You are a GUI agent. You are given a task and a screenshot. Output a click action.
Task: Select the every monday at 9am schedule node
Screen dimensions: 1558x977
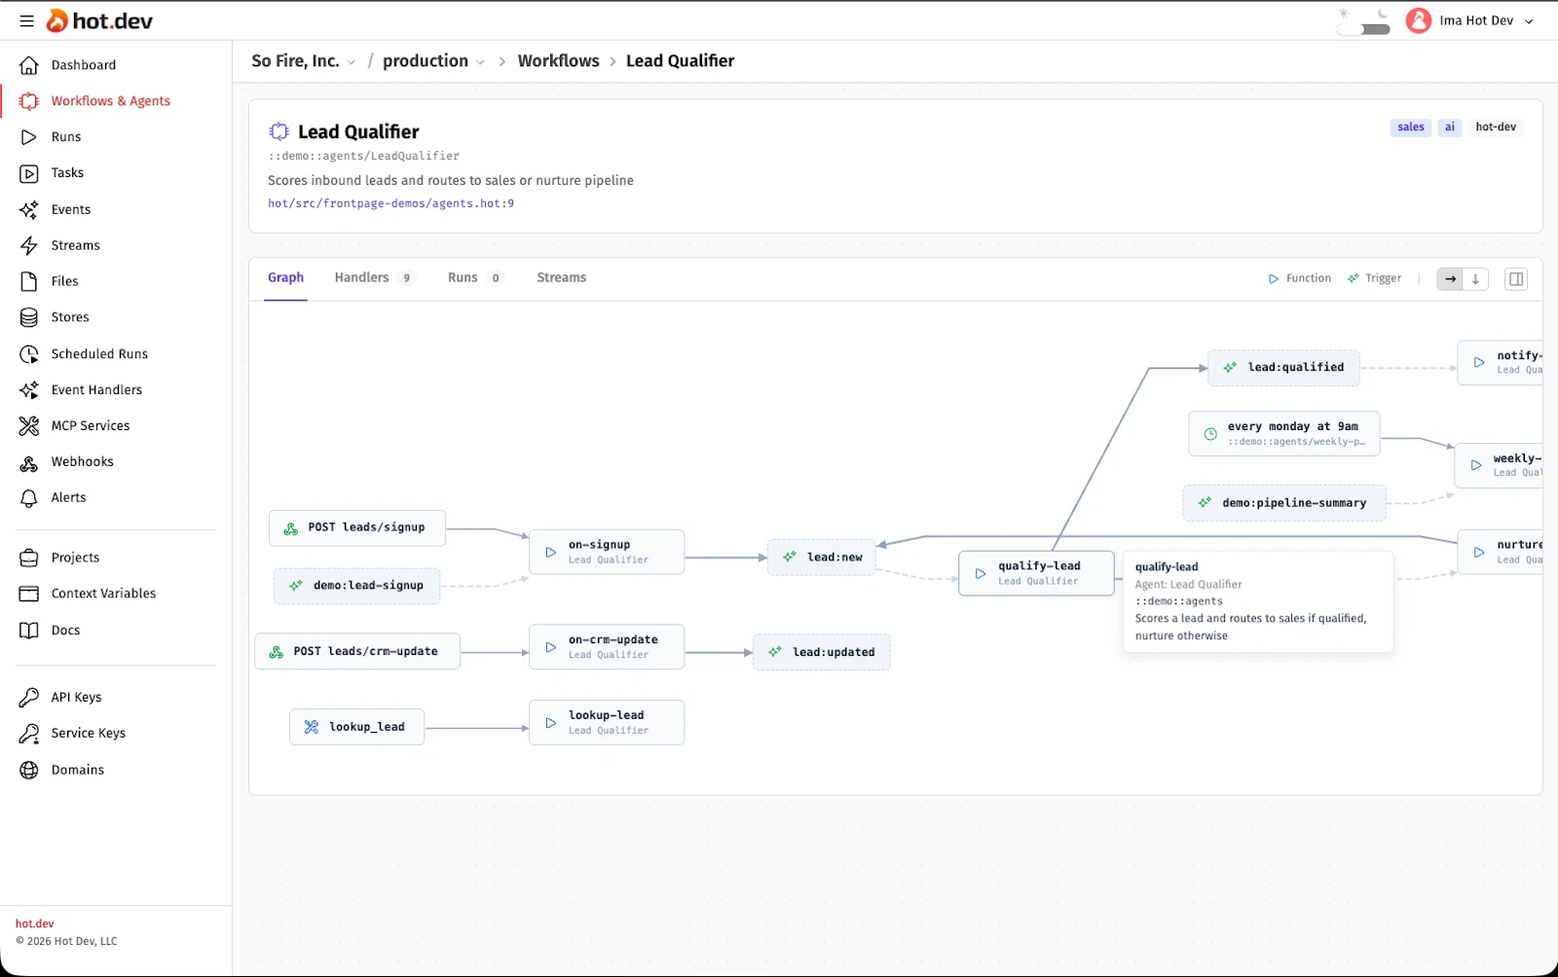point(1283,434)
